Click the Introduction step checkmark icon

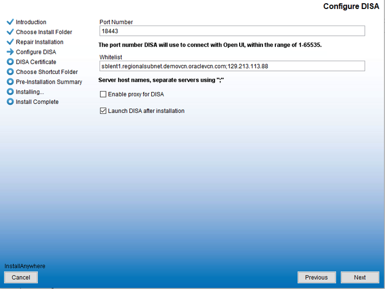(10, 22)
